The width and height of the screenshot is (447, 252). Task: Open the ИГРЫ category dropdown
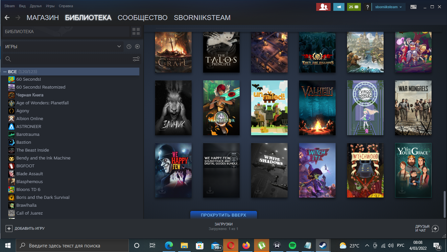(x=63, y=47)
